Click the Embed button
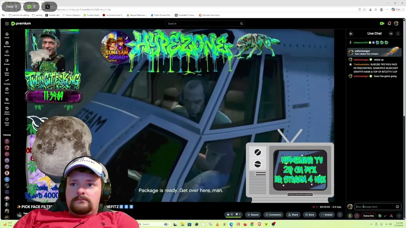 pos(327,215)
